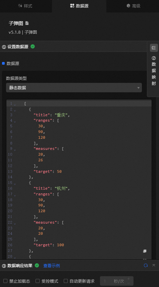Enable the 禁止加载态 checkbox

(5, 281)
